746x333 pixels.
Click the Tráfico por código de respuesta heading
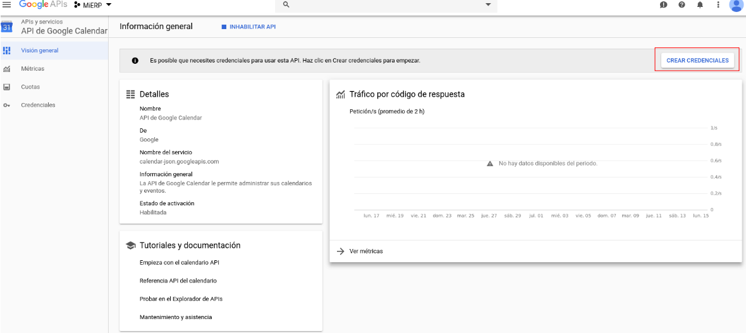(407, 94)
